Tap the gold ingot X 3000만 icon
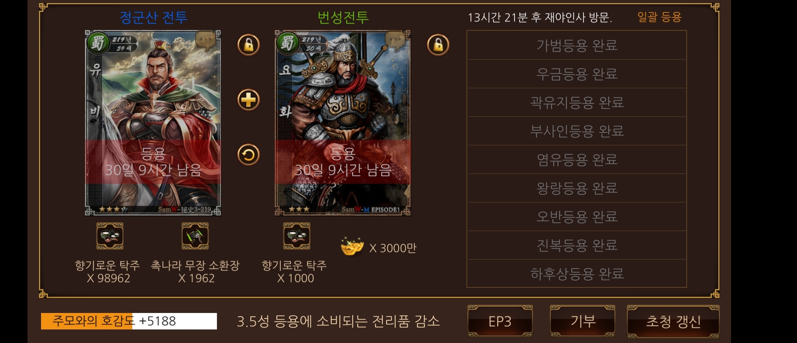 tap(352, 246)
